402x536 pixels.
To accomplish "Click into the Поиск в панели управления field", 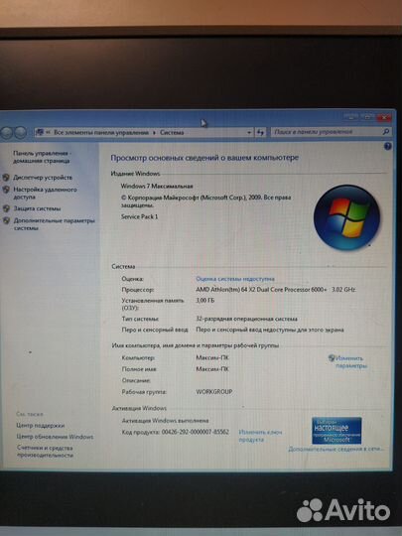I will point(327,132).
